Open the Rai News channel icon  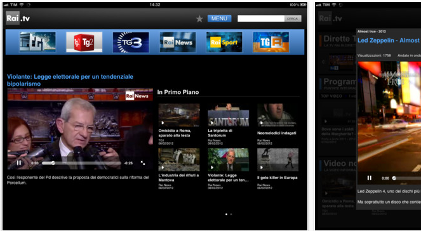[178, 42]
